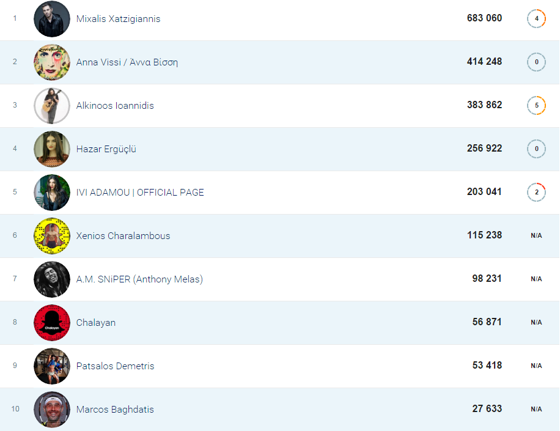This screenshot has height=431, width=560.
Task: Open Hazar Ergüçlü profile photo
Action: coord(52,149)
